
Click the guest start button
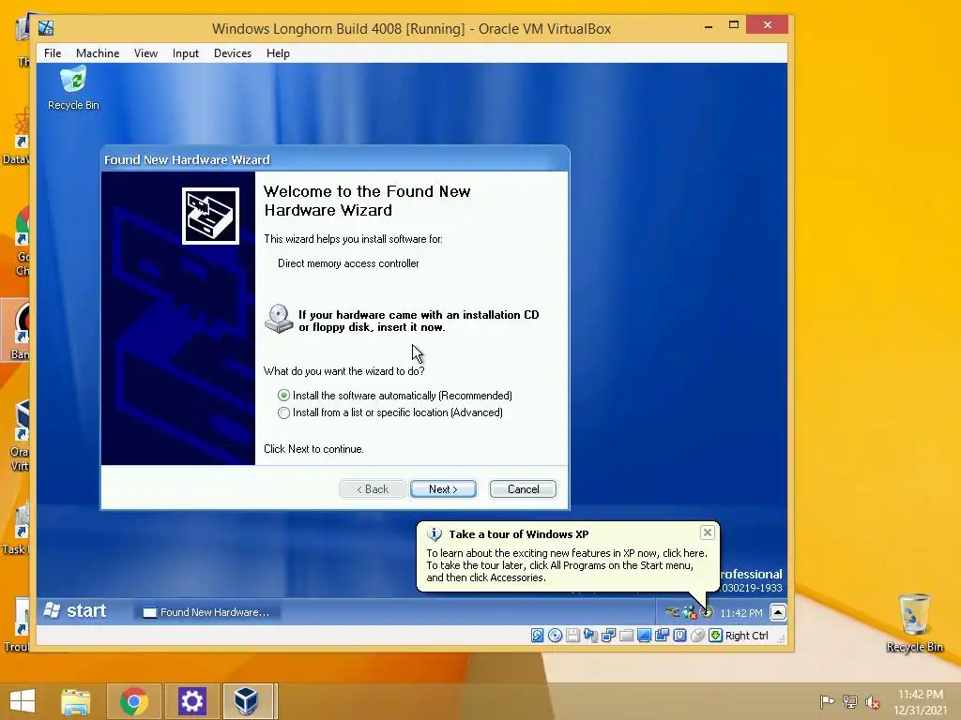[75, 611]
